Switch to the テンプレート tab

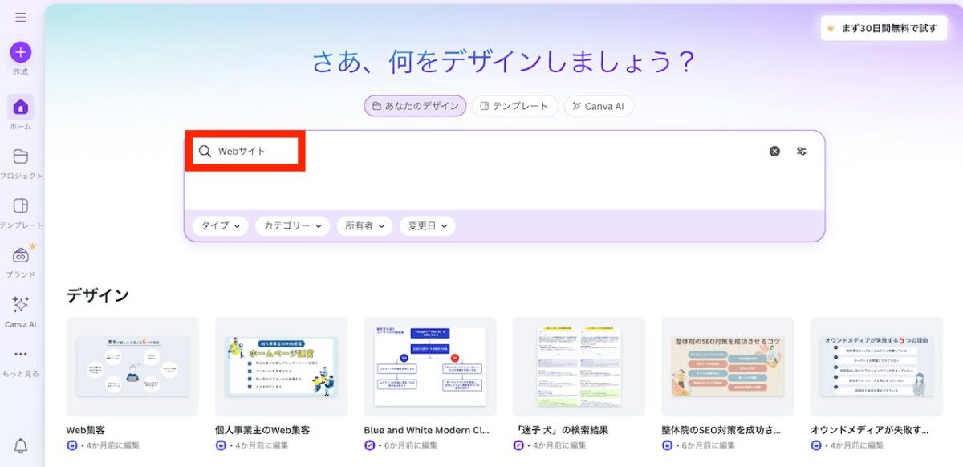pyautogui.click(x=514, y=106)
